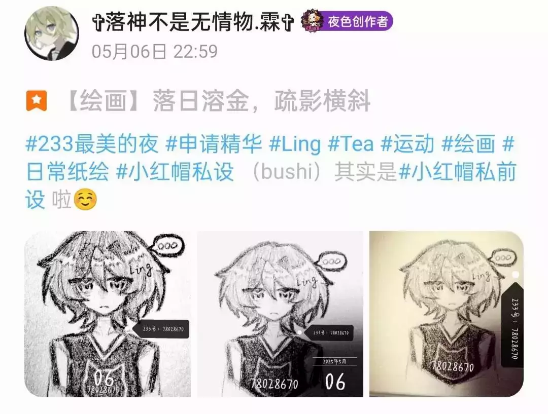Tap the #小红帽私设 hashtag

coord(175,172)
